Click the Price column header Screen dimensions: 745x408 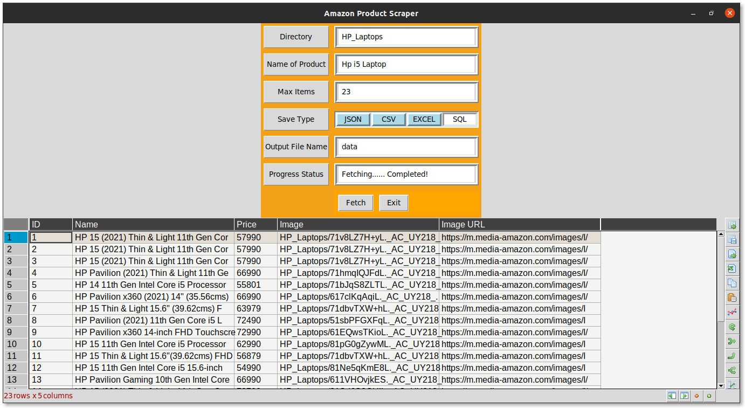tap(256, 224)
